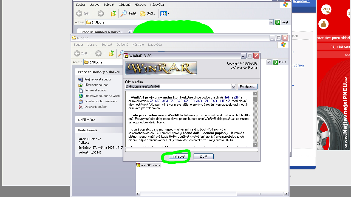Click Procházet... to browse destination folder

[248, 87]
